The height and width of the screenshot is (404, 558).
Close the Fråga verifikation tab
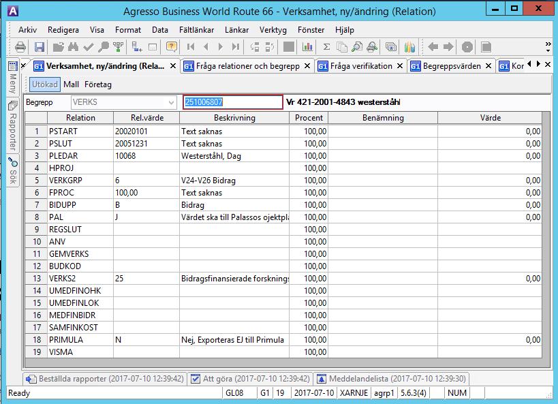click(x=400, y=66)
